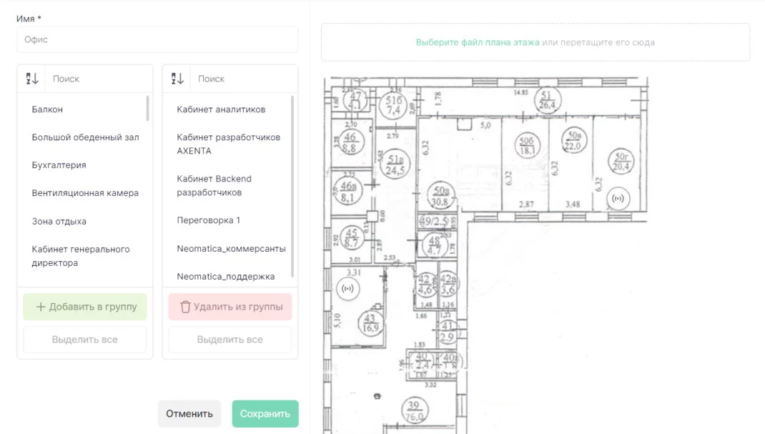Viewport: 765px width, 434px height.
Task: Click room 39 on the floor plan
Action: pyautogui.click(x=414, y=411)
